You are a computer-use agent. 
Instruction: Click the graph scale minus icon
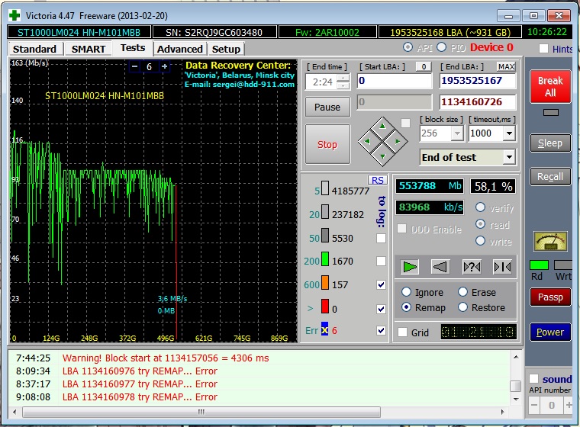tap(134, 67)
